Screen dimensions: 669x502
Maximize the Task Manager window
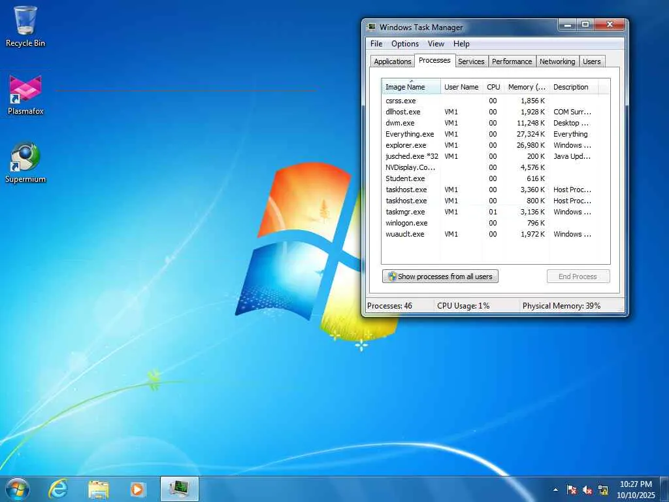pos(586,25)
